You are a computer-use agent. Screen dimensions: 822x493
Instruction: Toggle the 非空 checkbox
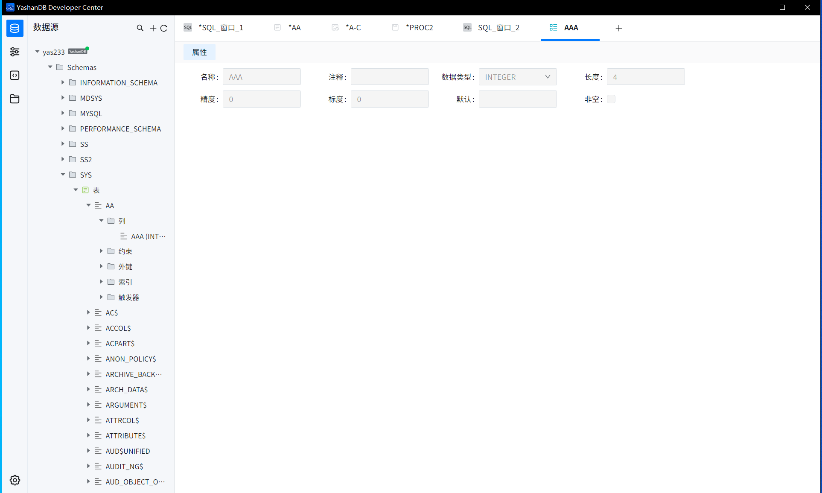(x=611, y=99)
